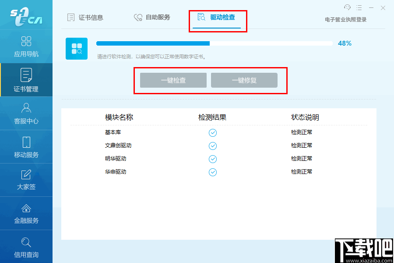The height and width of the screenshot is (263, 394).
Task: Click the 状态说明 column header
Action: point(305,117)
